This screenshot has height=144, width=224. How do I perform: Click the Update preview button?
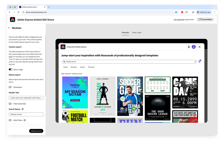point(36,131)
